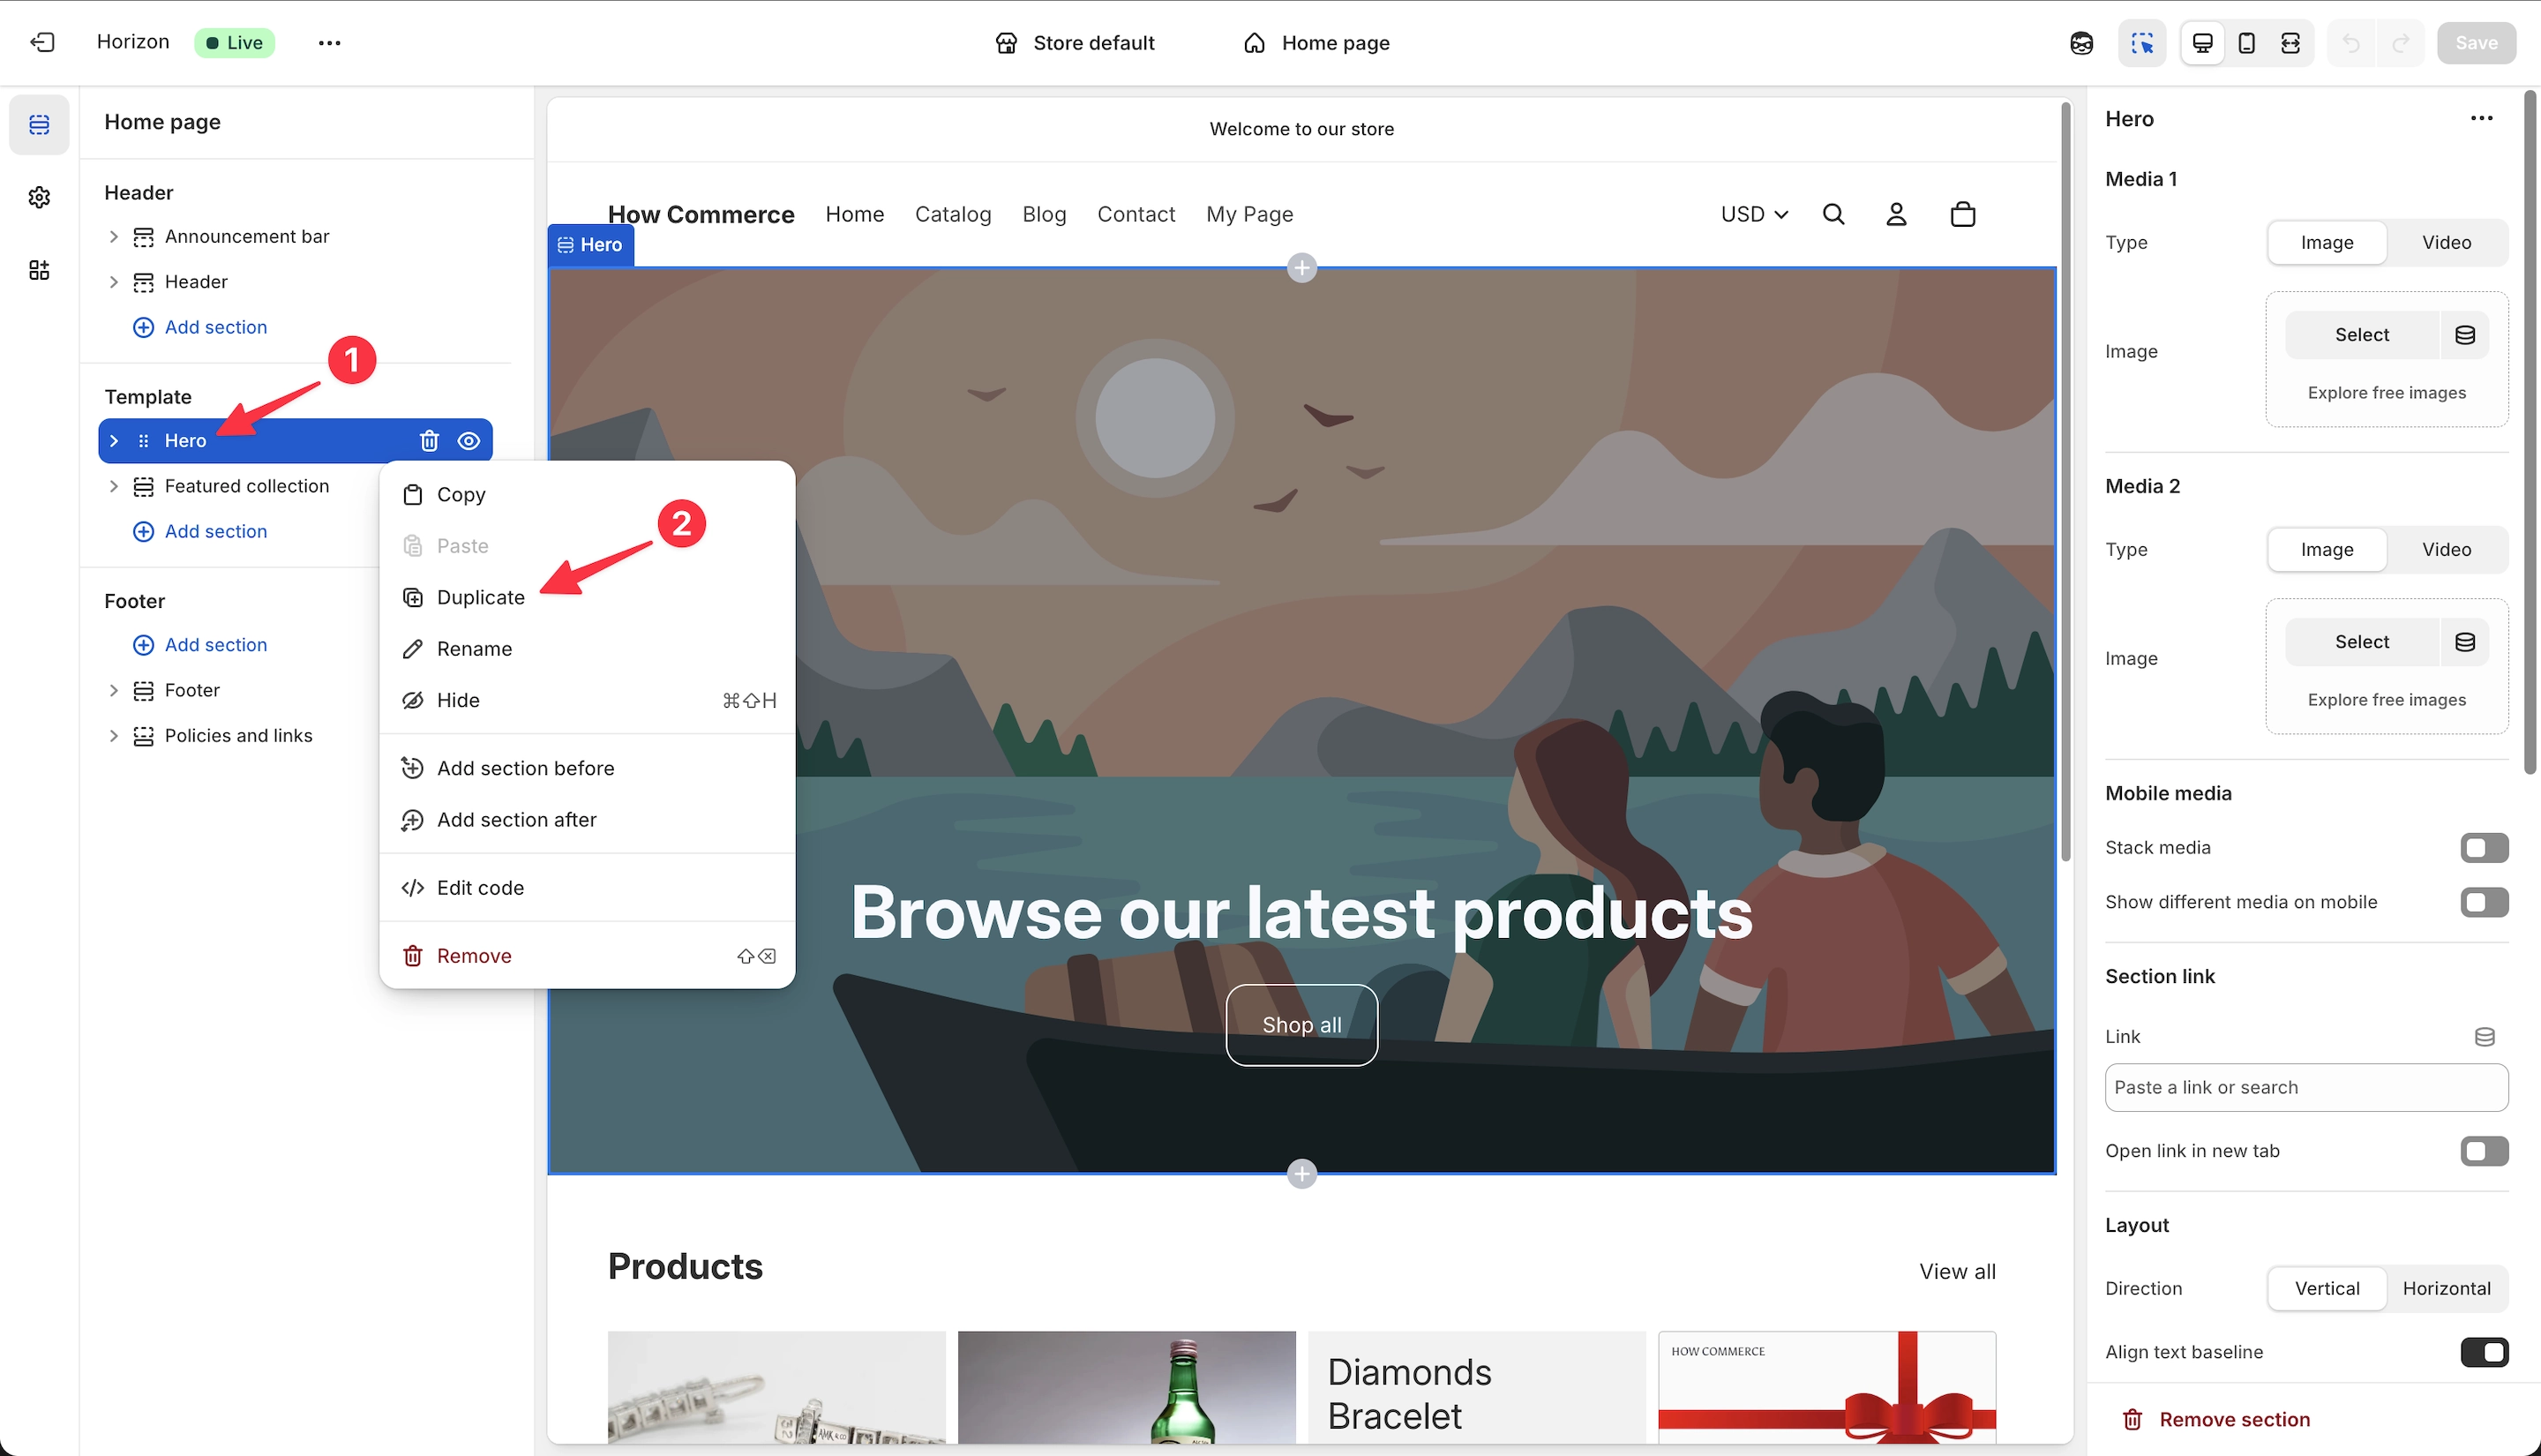The width and height of the screenshot is (2541, 1456).
Task: Set Media 1 type to Image
Action: (2326, 243)
